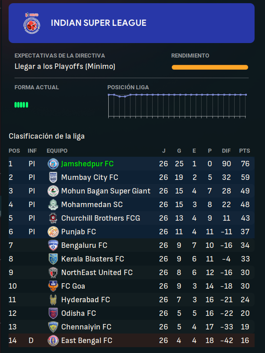Click the Punjab FC orange badge

point(53,232)
